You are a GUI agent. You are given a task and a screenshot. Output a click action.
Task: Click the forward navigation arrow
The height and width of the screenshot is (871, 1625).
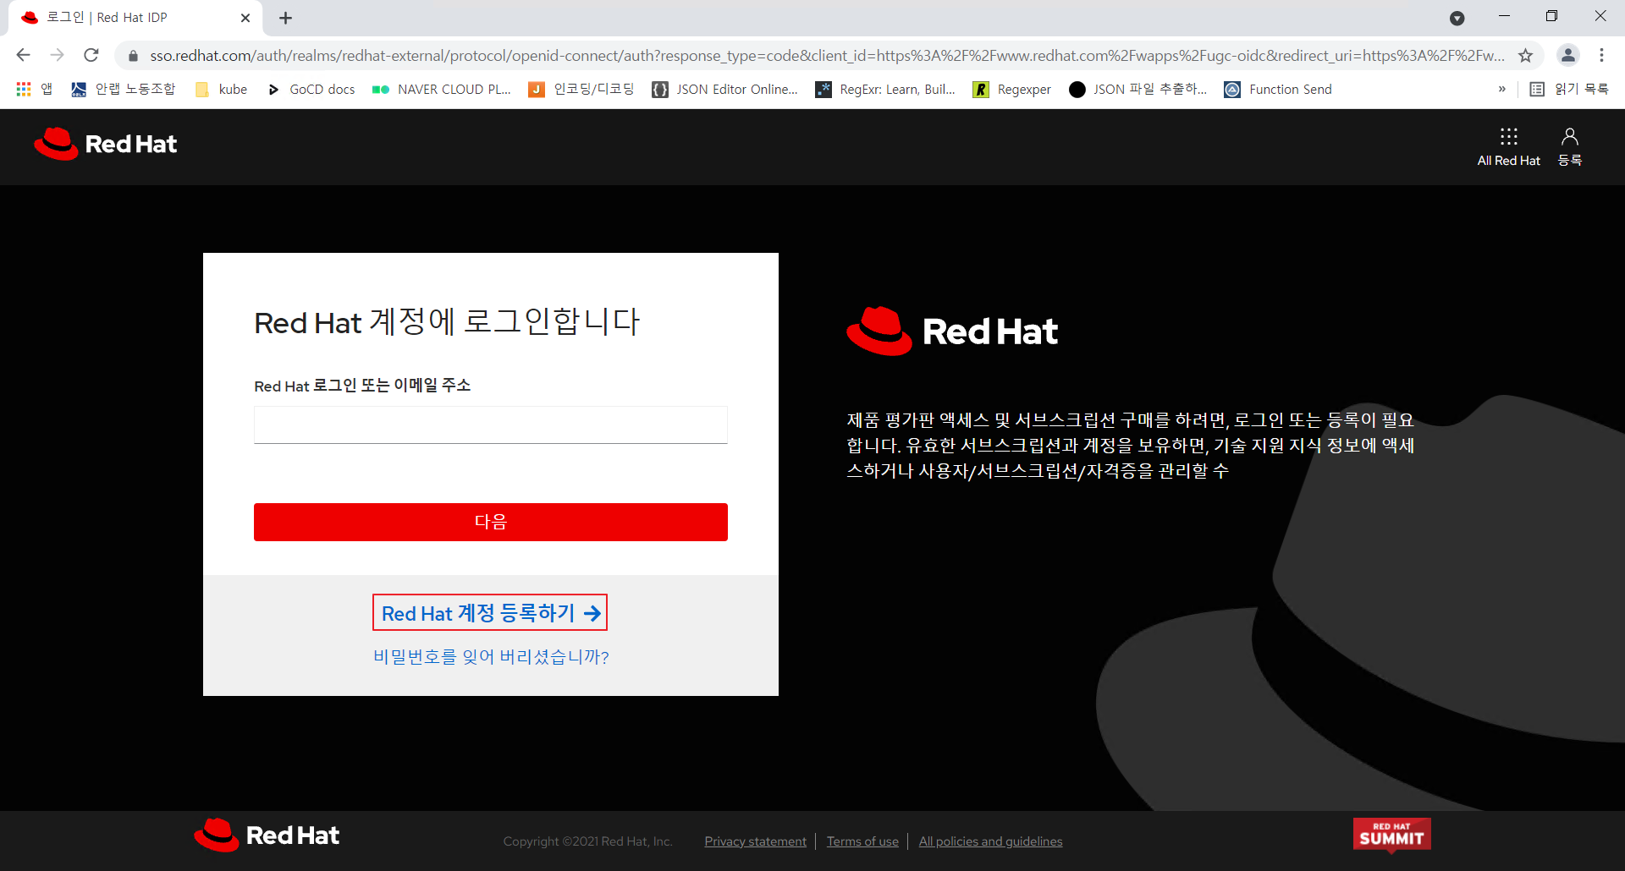click(57, 55)
